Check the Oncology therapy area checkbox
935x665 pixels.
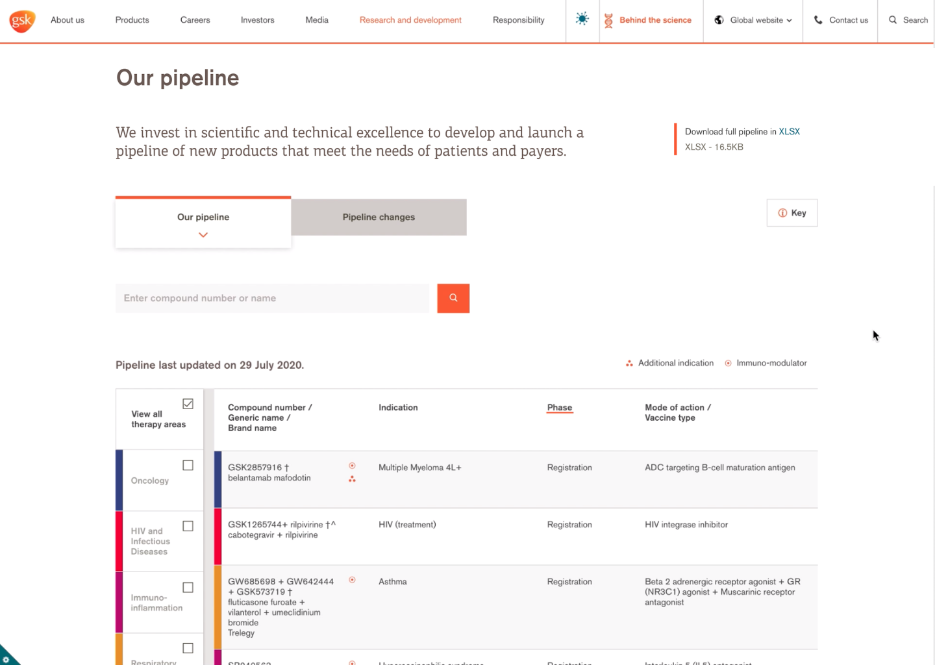(188, 465)
